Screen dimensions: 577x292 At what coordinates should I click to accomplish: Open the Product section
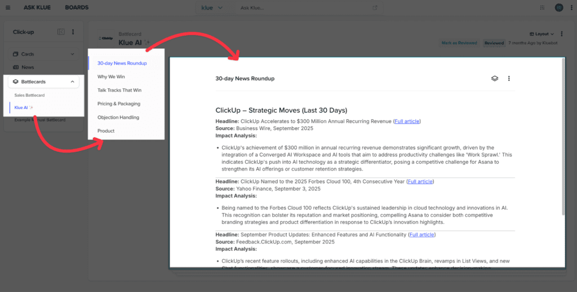coord(105,131)
